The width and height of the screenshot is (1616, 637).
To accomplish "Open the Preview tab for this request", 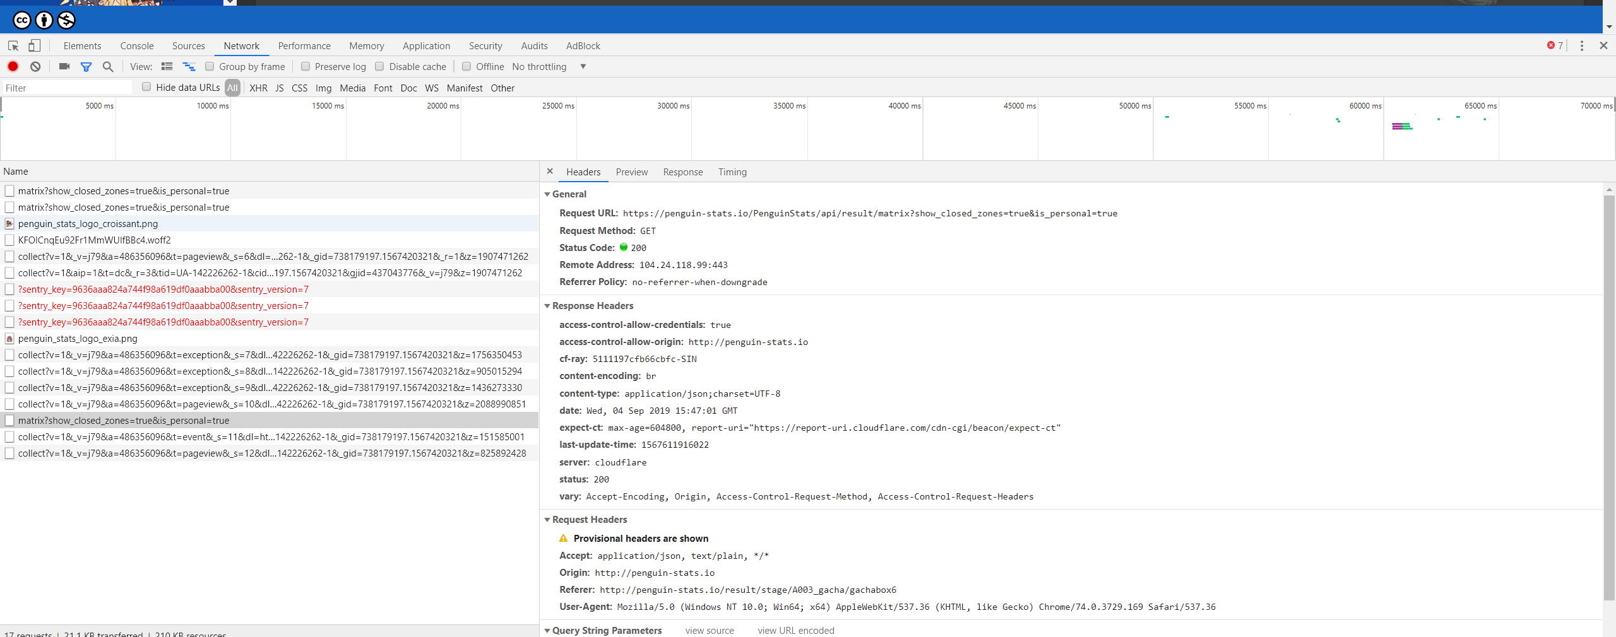I will click(x=631, y=172).
